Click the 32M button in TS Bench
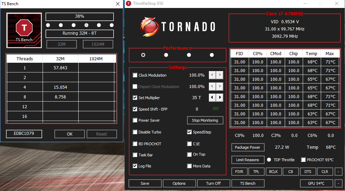 (62, 44)
